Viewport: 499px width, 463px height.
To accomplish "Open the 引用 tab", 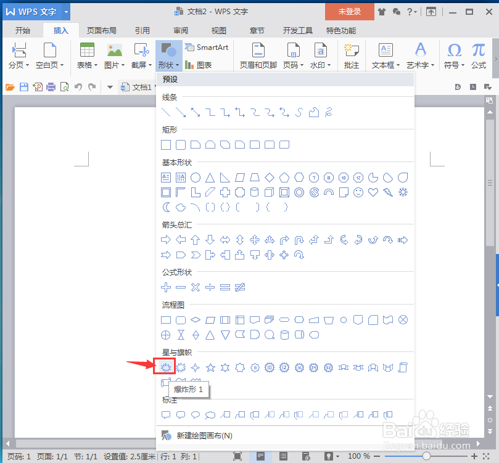I will pyautogui.click(x=142, y=31).
